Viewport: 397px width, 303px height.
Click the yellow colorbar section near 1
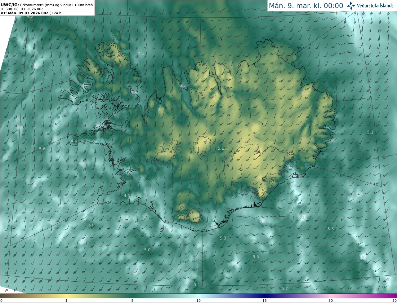[66, 296]
